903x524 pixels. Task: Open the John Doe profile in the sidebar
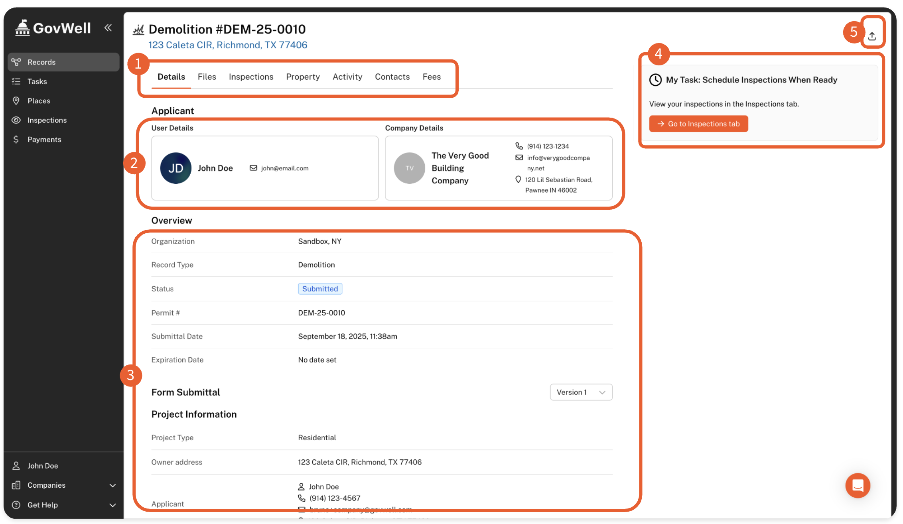[43, 466]
